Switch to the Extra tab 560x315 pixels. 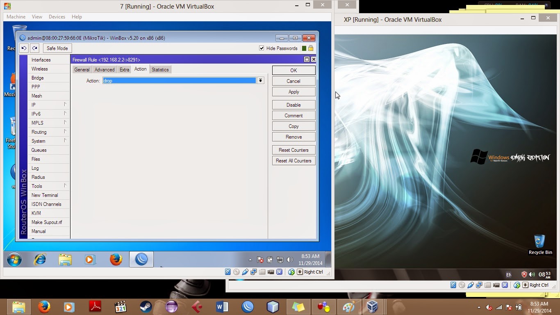pyautogui.click(x=125, y=70)
